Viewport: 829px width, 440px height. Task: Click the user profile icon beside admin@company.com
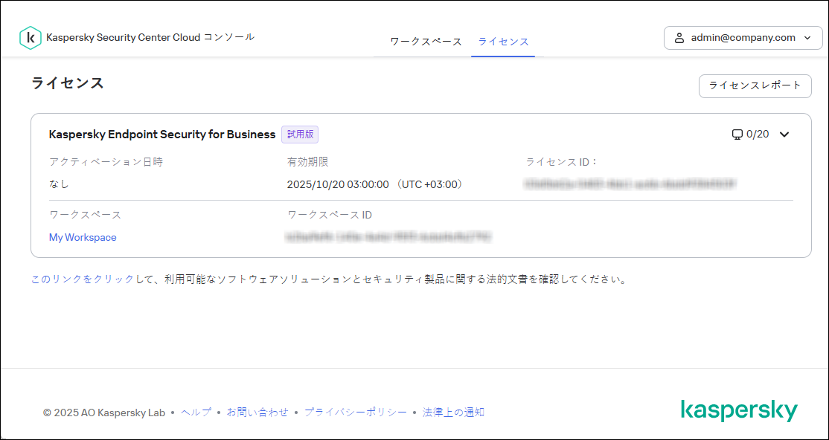tap(679, 37)
